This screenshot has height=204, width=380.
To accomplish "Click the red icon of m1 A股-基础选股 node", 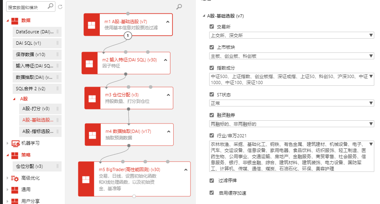I will point(92,25).
